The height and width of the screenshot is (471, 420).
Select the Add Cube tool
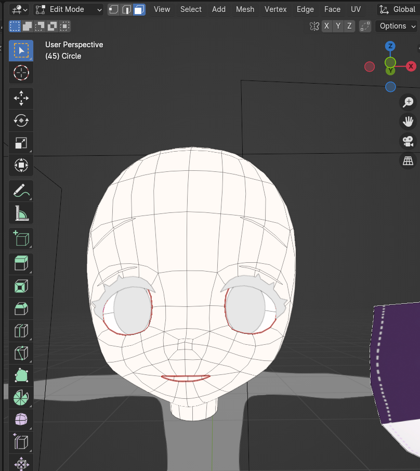pyautogui.click(x=21, y=238)
